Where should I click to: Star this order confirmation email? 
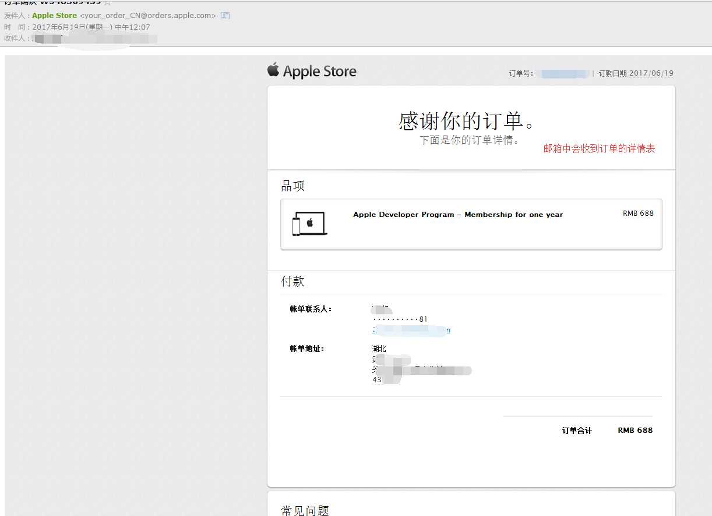(107, 2)
